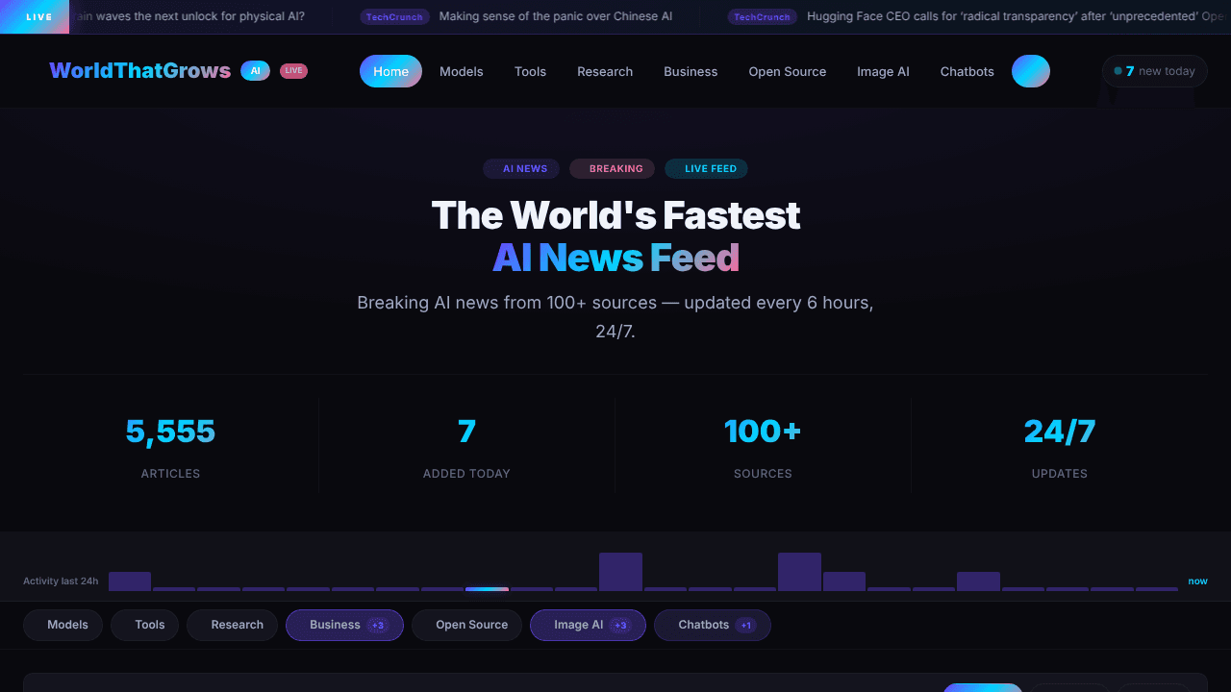Click the "7 new today" indicator
Screen dimensions: 1231x692
click(1154, 71)
